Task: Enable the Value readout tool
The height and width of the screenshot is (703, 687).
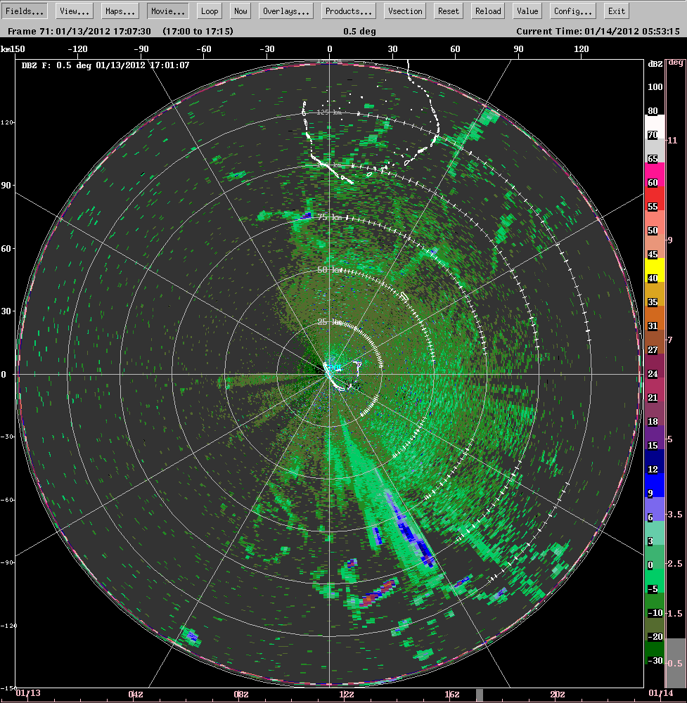Action: click(x=527, y=11)
